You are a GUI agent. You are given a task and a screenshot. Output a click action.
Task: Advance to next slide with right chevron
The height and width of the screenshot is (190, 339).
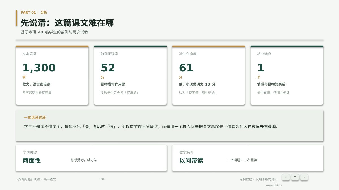pos(304,177)
